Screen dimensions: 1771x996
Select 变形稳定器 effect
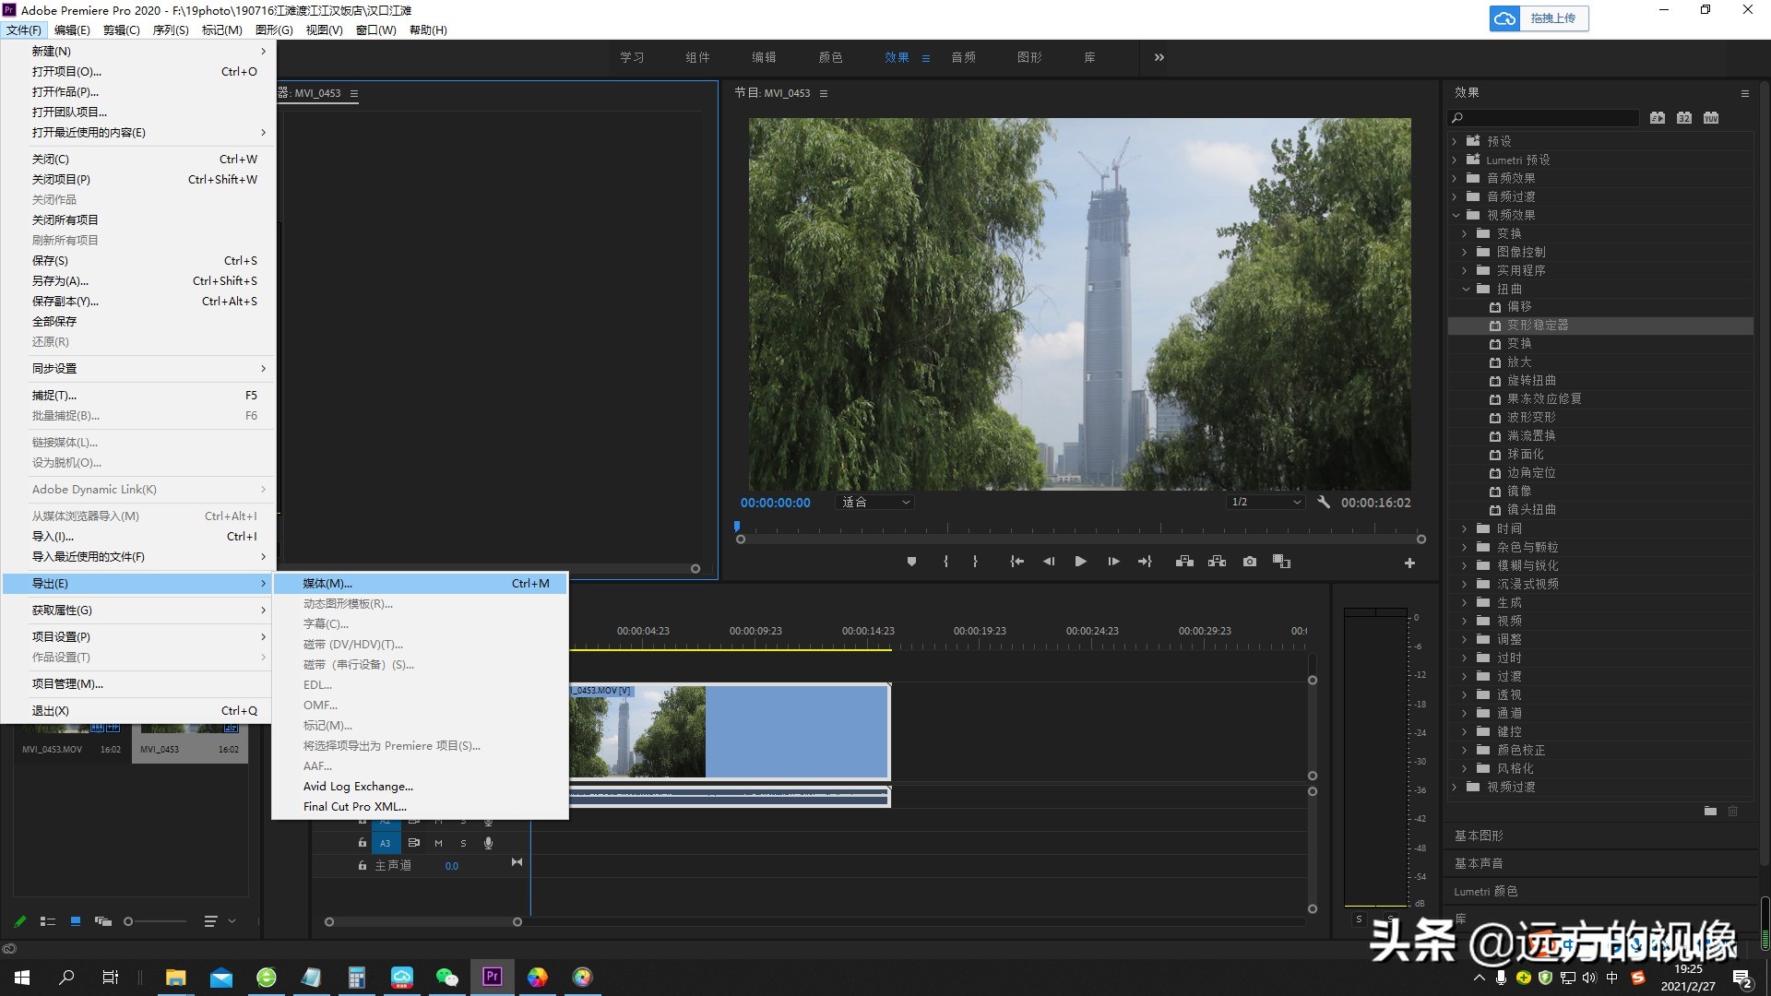point(1600,325)
